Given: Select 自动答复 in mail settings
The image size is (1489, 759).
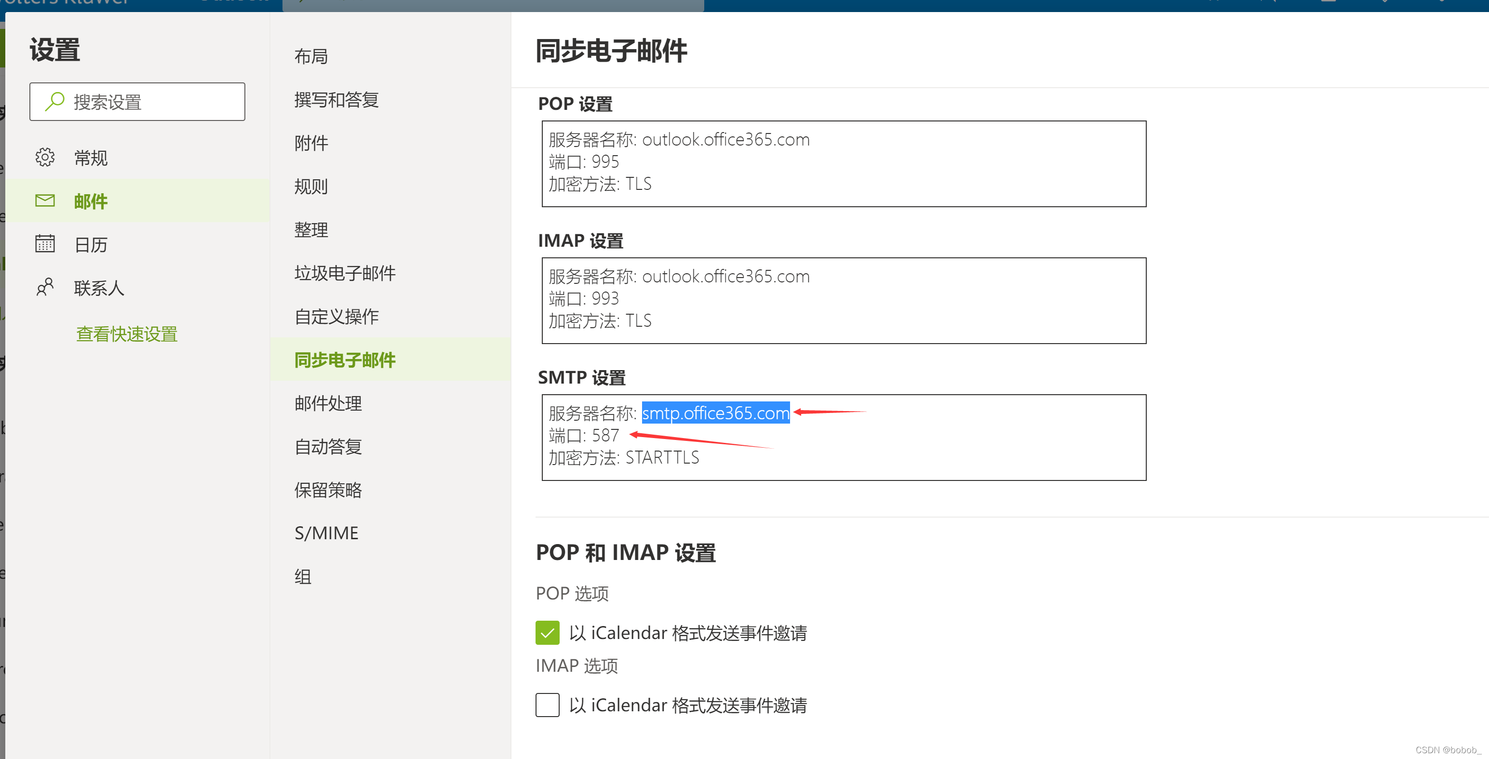Looking at the screenshot, I should [328, 446].
